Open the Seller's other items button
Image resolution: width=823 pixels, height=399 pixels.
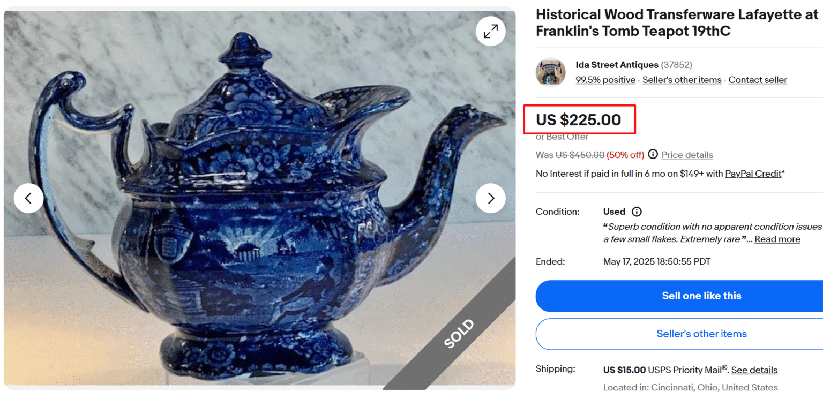point(701,334)
